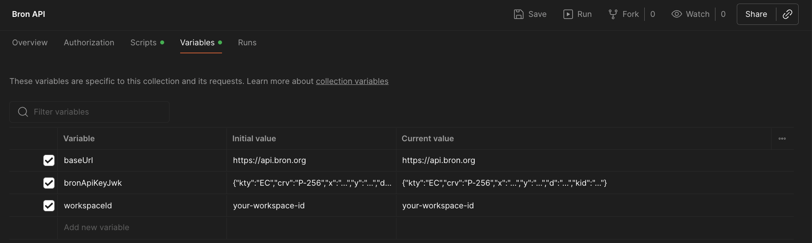This screenshot has width=812, height=243.
Task: Click the fork count number
Action: coord(653,14)
